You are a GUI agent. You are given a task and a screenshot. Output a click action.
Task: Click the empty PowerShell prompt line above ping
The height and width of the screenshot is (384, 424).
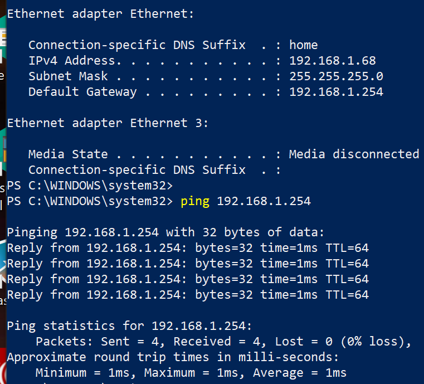[90, 186]
